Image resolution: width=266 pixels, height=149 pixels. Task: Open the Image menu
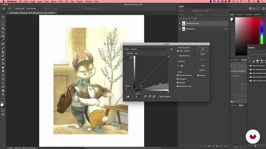[32, 1]
